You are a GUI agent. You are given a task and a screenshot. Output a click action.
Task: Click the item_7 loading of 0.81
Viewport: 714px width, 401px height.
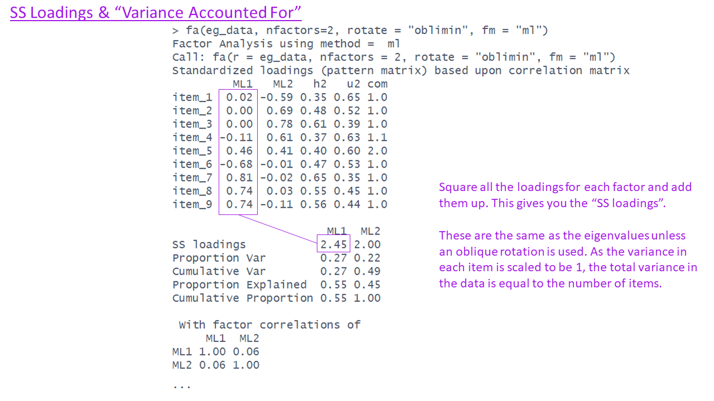point(239,178)
